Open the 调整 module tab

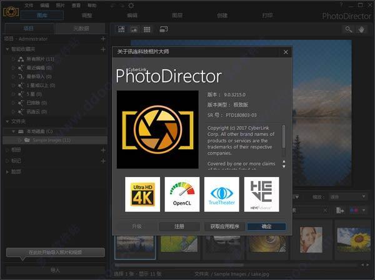[87, 14]
